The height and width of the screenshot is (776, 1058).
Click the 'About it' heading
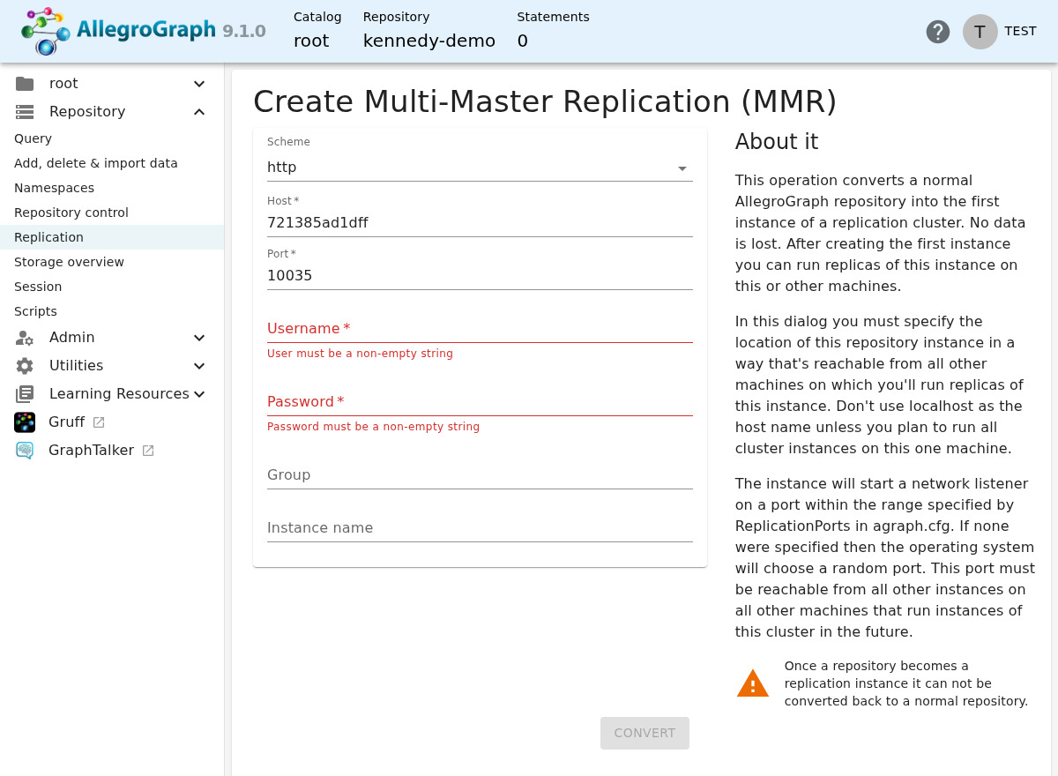click(x=777, y=142)
